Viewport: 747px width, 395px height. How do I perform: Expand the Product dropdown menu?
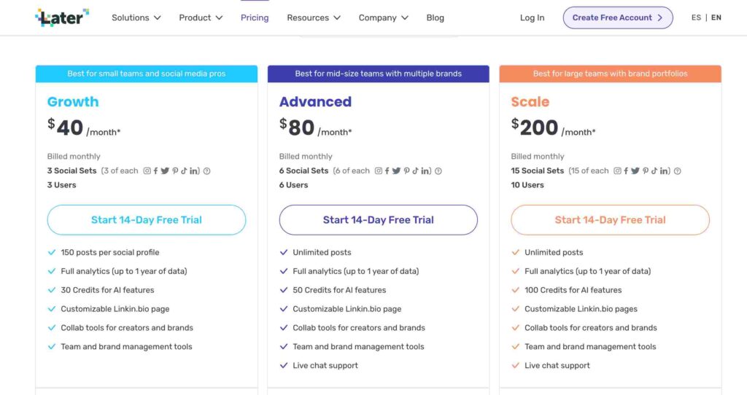[201, 17]
